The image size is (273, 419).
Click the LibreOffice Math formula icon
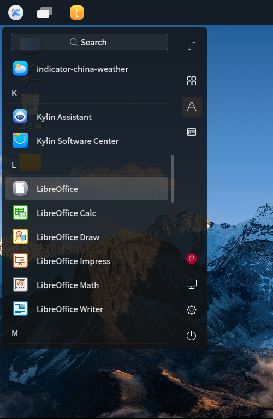point(20,284)
